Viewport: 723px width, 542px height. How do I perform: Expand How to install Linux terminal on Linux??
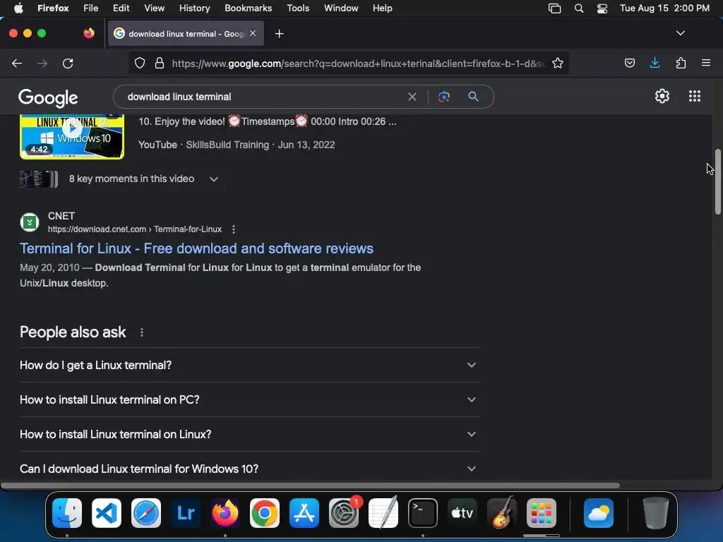tap(249, 434)
